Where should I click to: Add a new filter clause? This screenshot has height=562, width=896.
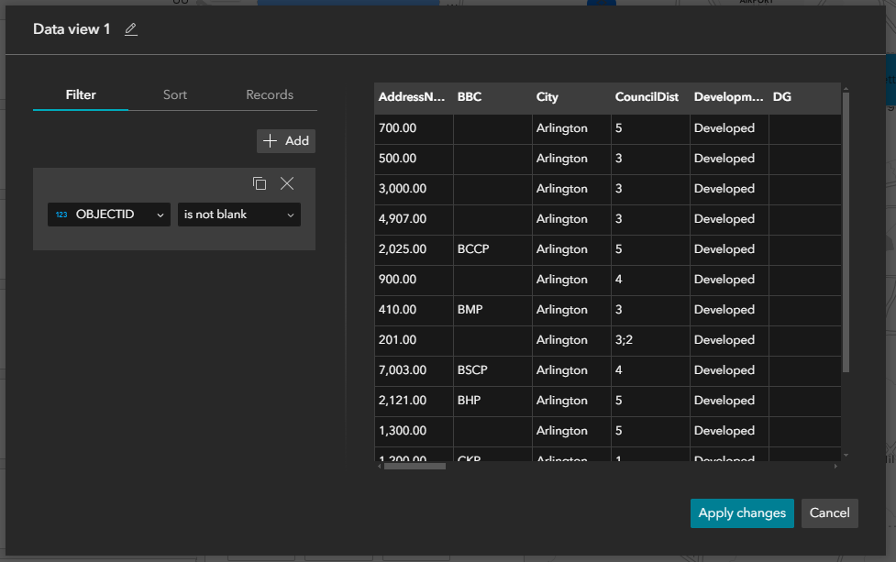click(285, 140)
